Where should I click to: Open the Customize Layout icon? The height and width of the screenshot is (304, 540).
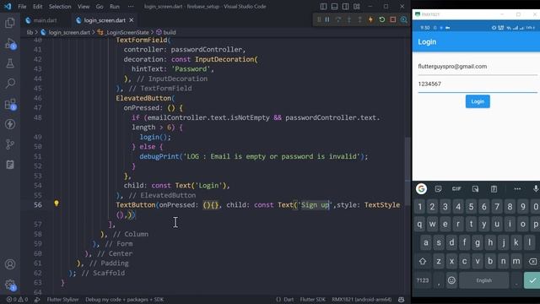pyautogui.click(x=357, y=6)
